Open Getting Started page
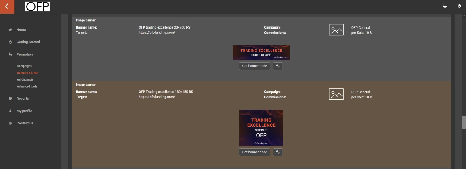Viewport: 466px width, 169px height. 28,42
